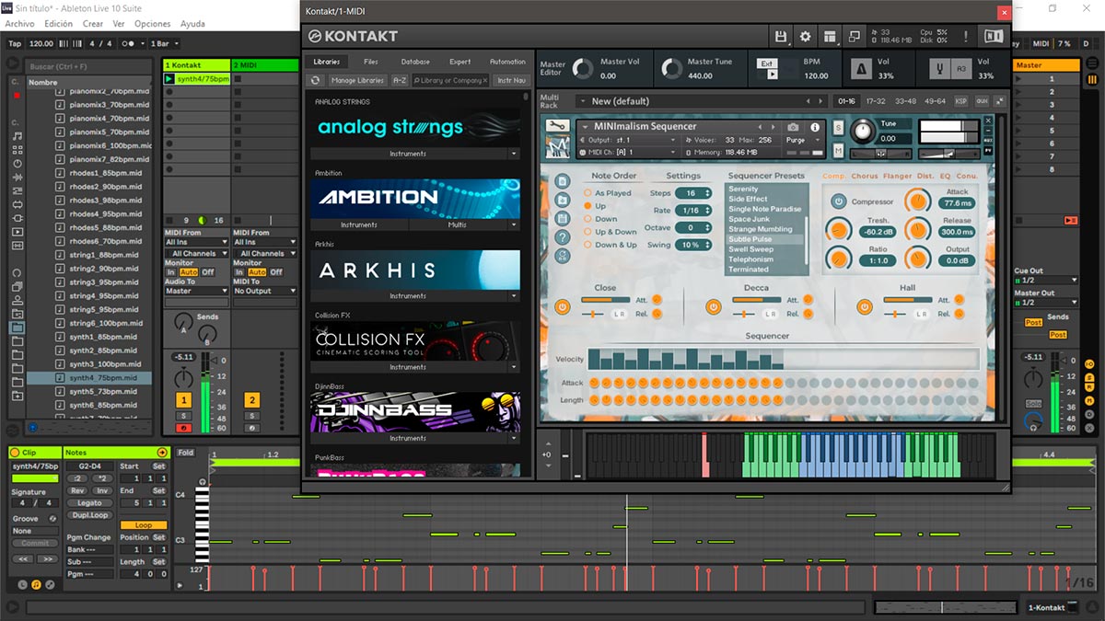Select the Up & Down note order
Viewport: 1105px width, 621px height.
pos(588,232)
